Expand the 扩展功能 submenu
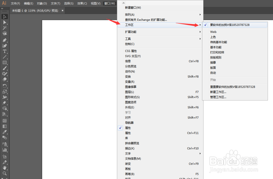Viewport: 273px width, 179px height. coord(160,32)
